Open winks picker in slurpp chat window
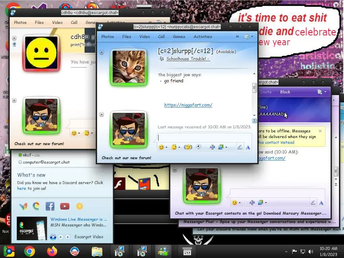 pyautogui.click(x=174, y=147)
